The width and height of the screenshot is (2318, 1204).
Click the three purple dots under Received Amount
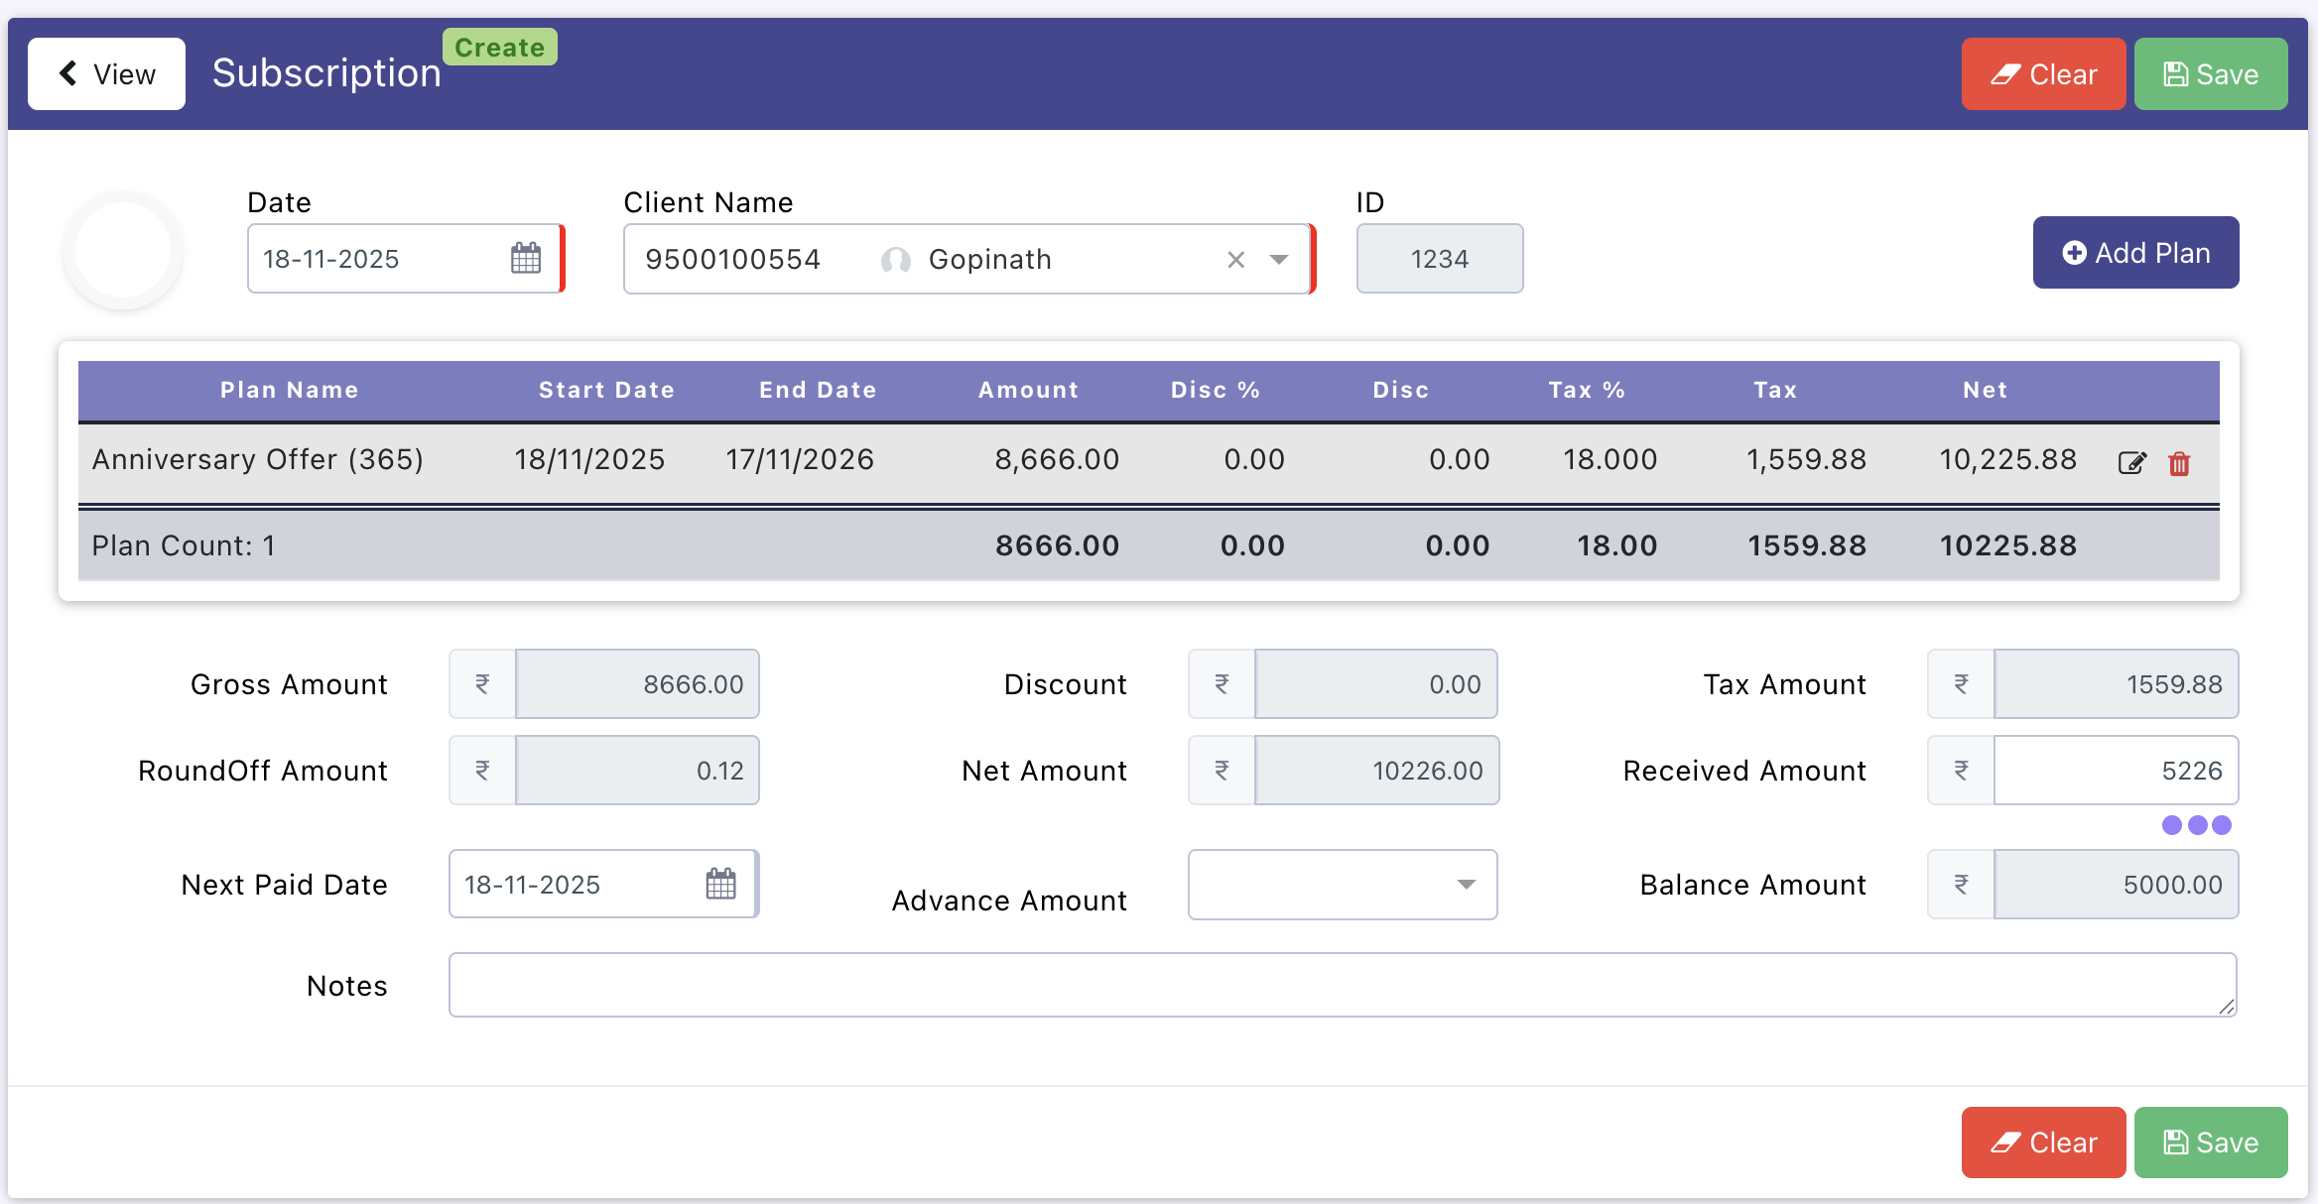pyautogui.click(x=2196, y=825)
